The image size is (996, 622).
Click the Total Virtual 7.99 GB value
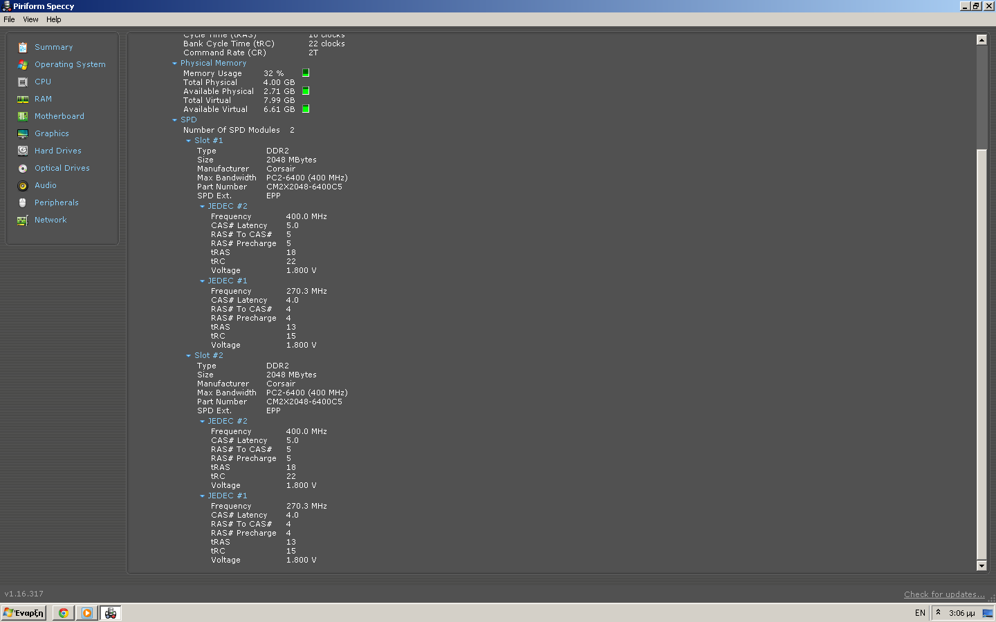click(279, 100)
